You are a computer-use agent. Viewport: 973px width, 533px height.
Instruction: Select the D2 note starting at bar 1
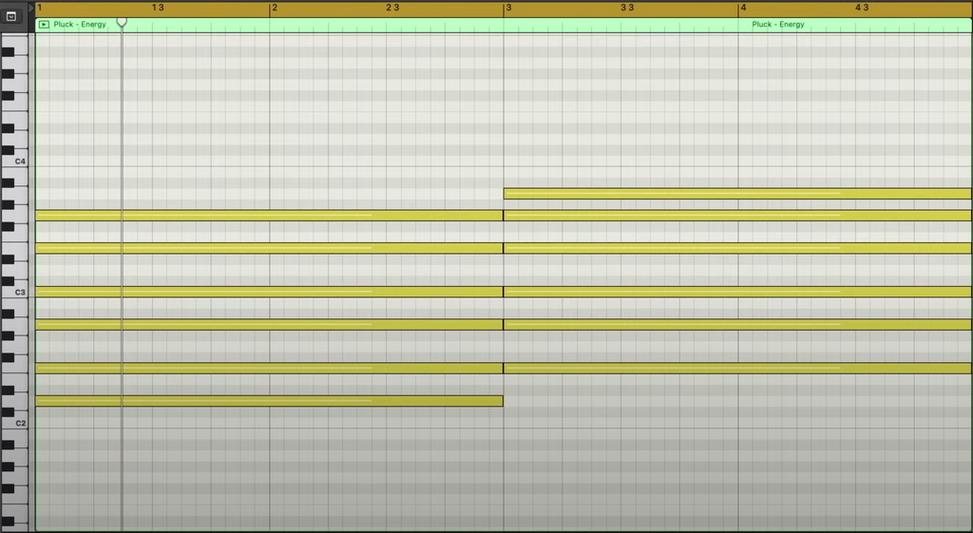tap(269, 401)
